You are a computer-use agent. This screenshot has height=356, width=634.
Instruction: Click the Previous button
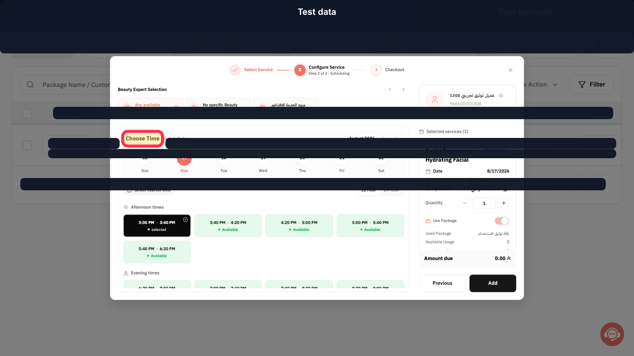click(x=442, y=283)
